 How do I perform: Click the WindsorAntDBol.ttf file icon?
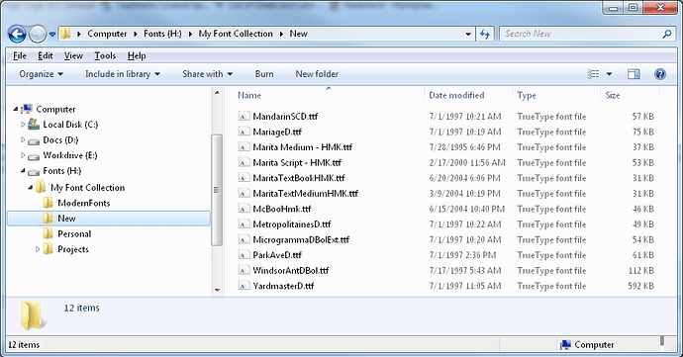click(244, 270)
